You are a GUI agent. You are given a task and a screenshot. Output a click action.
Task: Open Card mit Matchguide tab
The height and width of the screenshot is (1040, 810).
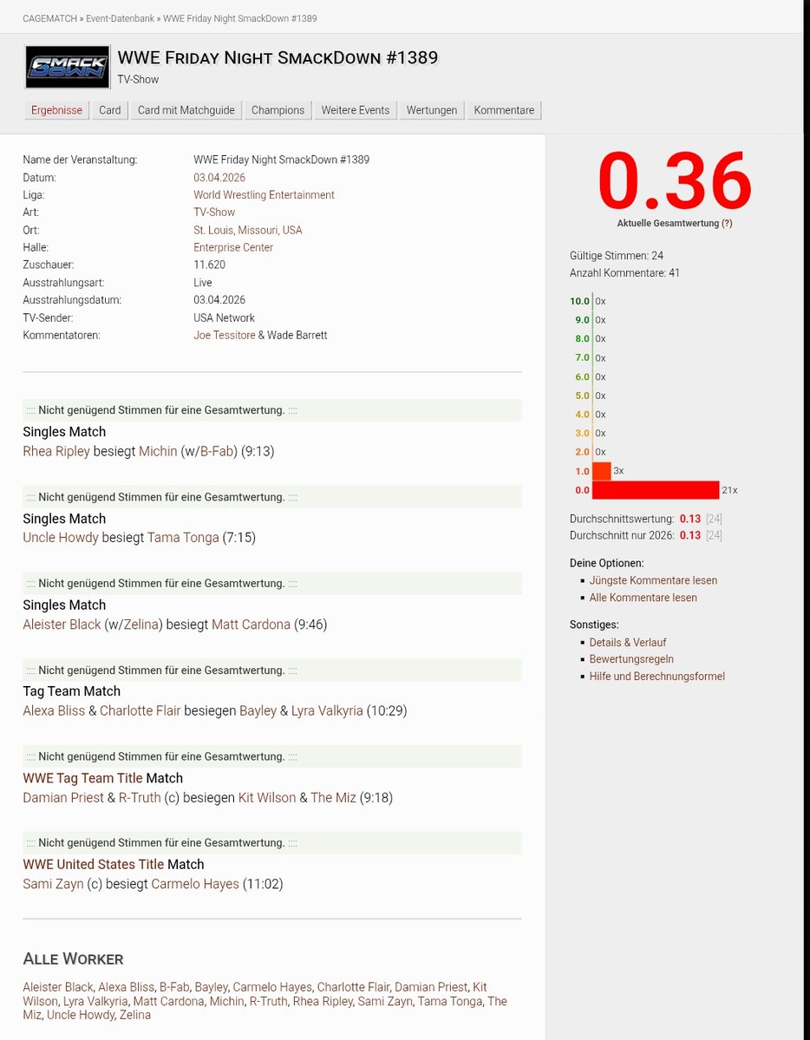[186, 110]
